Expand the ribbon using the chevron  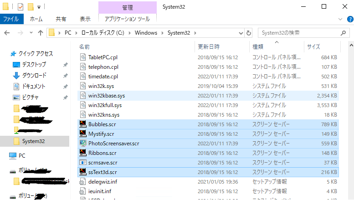tap(340, 19)
